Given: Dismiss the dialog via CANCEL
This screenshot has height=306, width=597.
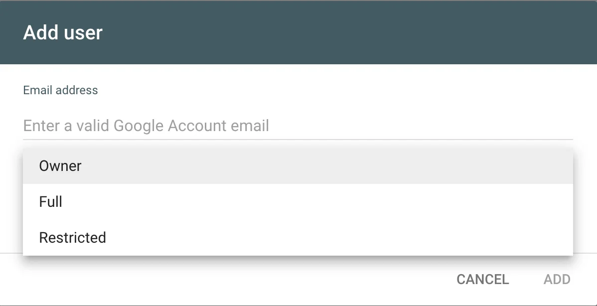Looking at the screenshot, I should [482, 279].
